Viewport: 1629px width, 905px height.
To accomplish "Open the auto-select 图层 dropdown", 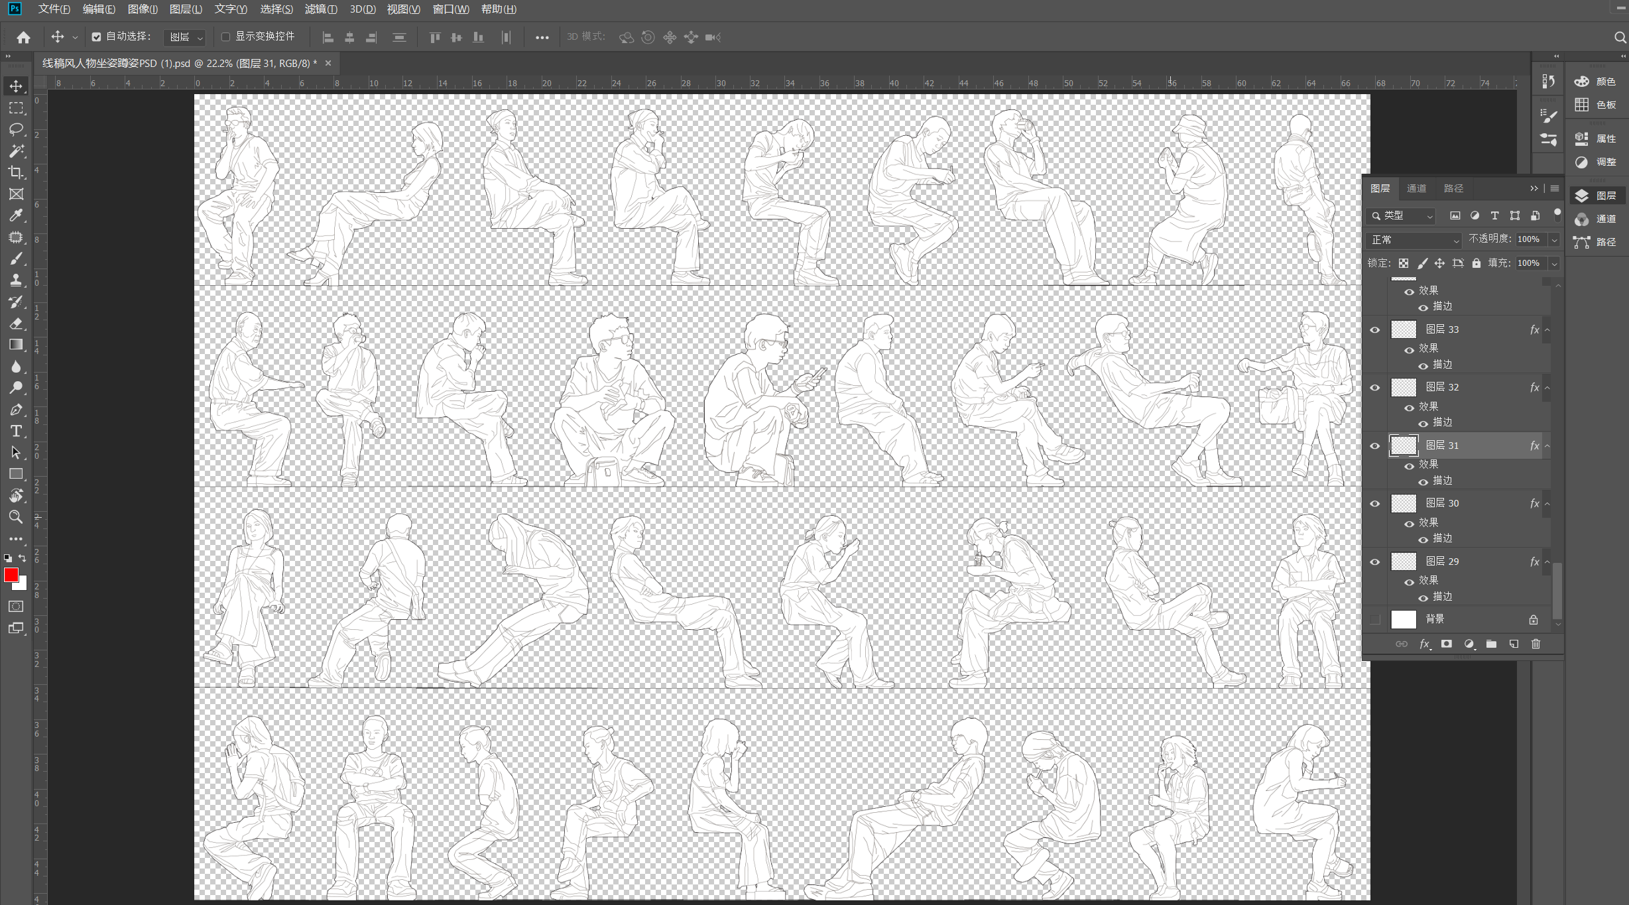I will (x=184, y=37).
